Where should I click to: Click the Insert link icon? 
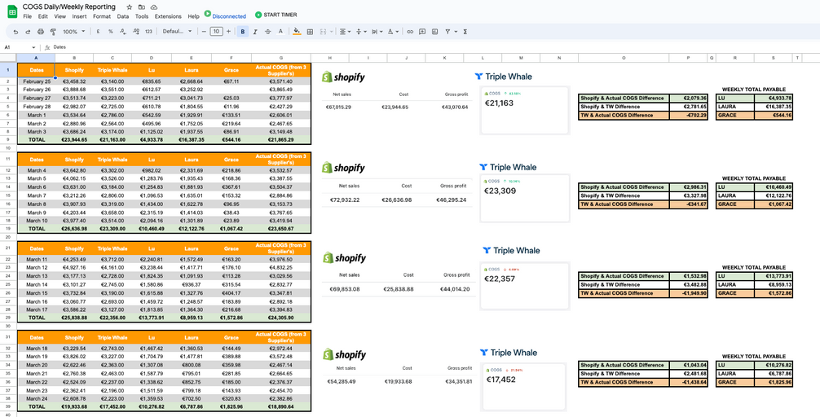(410, 32)
